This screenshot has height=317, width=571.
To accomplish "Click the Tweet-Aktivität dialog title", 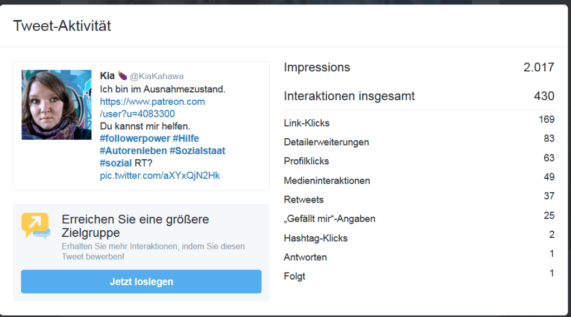I will 62,26.
